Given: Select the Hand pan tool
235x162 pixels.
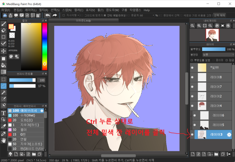Looking at the screenshot, I should coord(3,140).
